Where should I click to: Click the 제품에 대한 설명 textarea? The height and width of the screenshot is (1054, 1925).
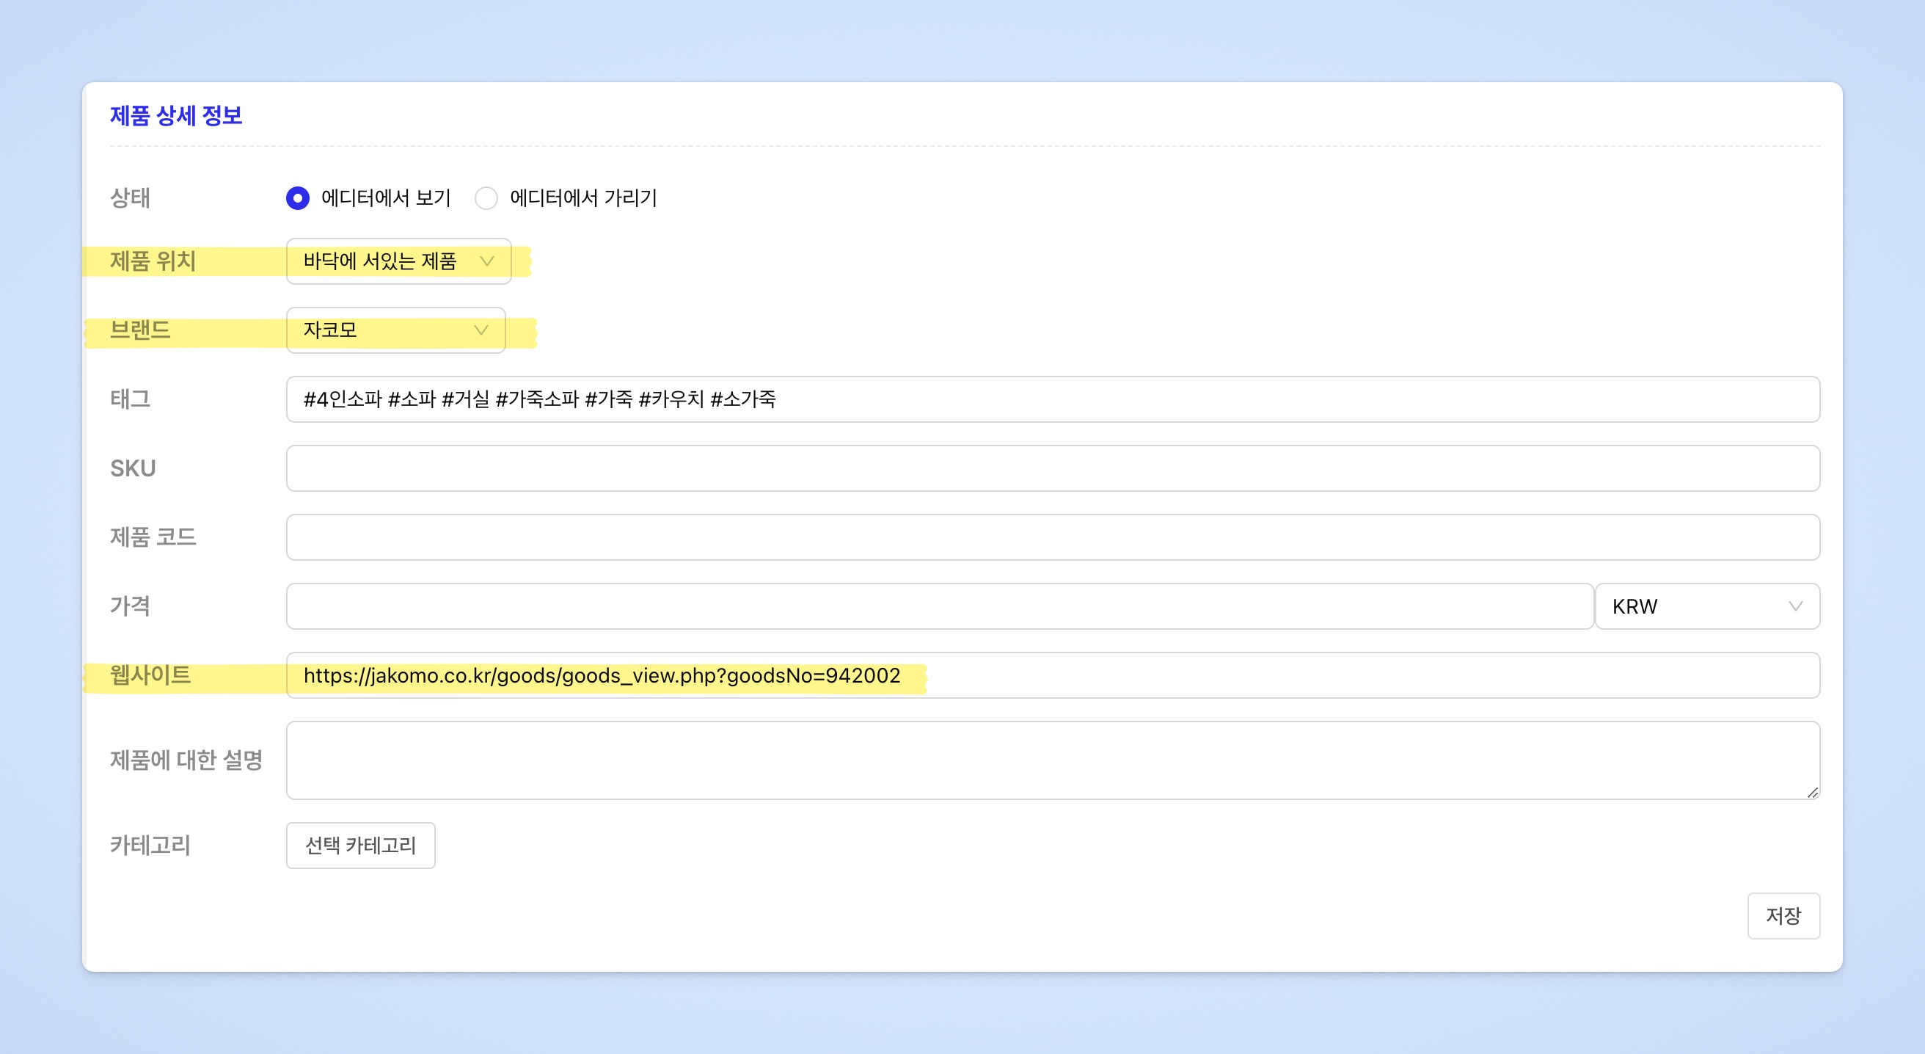point(1052,760)
